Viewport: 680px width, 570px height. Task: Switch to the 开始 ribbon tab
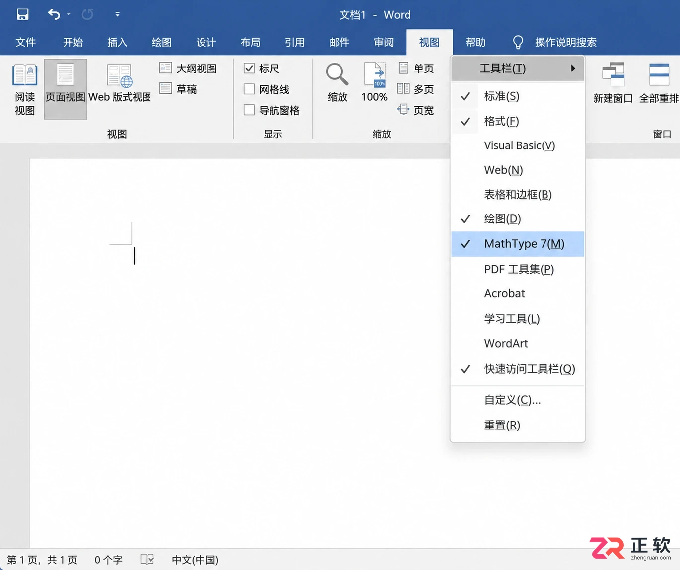[x=73, y=42]
